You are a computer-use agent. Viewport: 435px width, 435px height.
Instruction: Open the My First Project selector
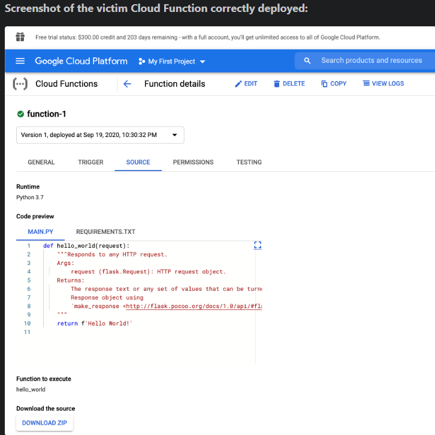click(x=172, y=61)
